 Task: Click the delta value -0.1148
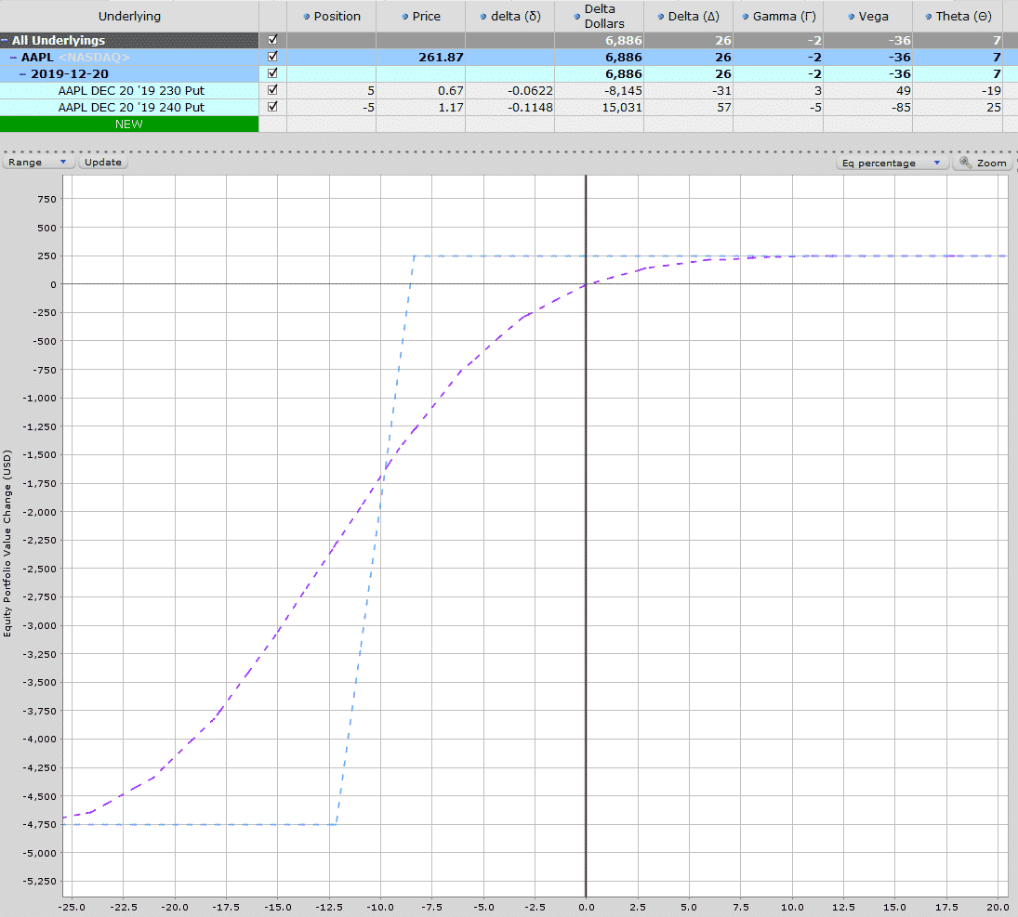coord(531,108)
